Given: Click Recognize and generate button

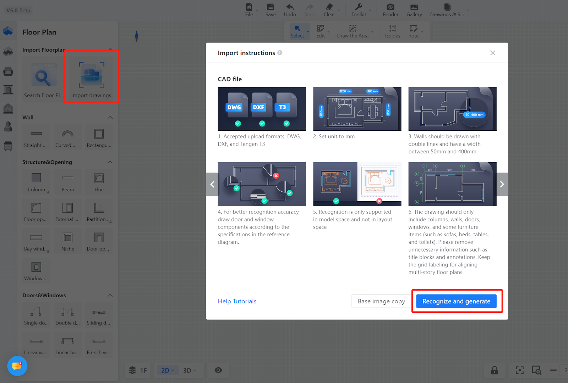Looking at the screenshot, I should [456, 301].
